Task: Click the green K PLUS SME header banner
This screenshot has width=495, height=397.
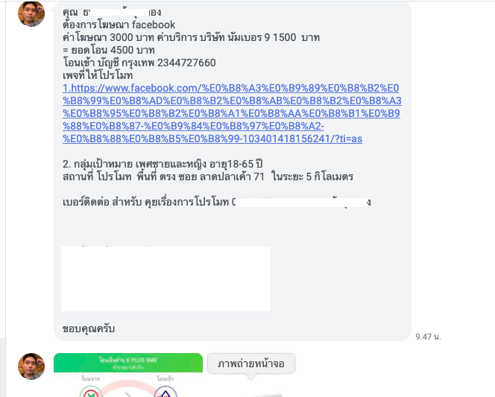Action: (128, 363)
